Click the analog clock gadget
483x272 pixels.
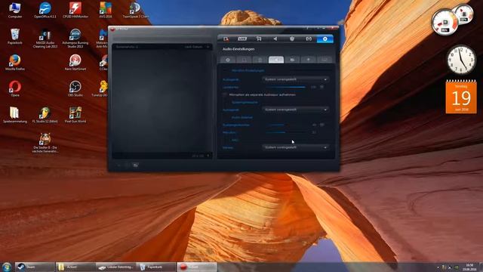pyautogui.click(x=461, y=60)
